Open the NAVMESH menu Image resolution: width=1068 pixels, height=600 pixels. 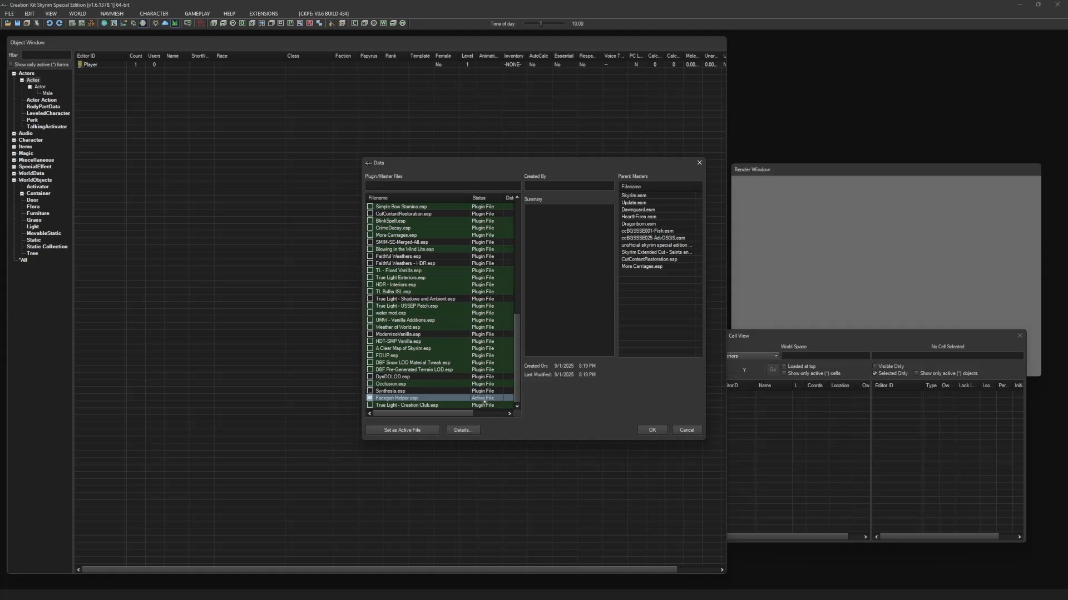(x=112, y=13)
